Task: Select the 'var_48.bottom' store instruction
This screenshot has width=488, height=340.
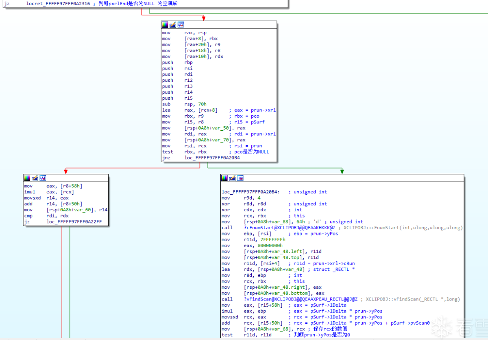Action: pyautogui.click(x=273, y=293)
